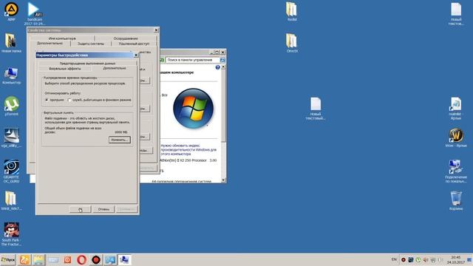Open the realmlist shortcut on desktop
Viewport: 473px width, 266px height.
[x=456, y=109]
